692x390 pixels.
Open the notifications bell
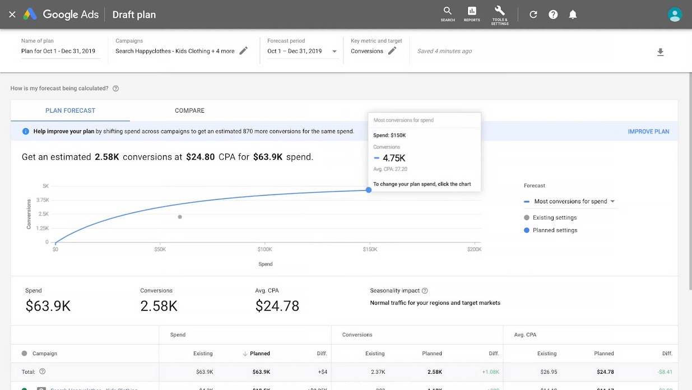[573, 15]
